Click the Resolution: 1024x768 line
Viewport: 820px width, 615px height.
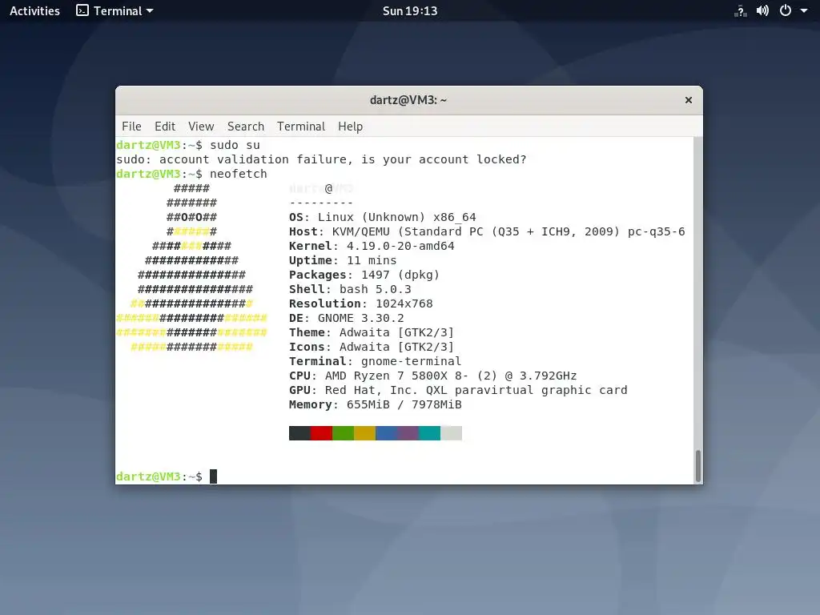click(361, 303)
